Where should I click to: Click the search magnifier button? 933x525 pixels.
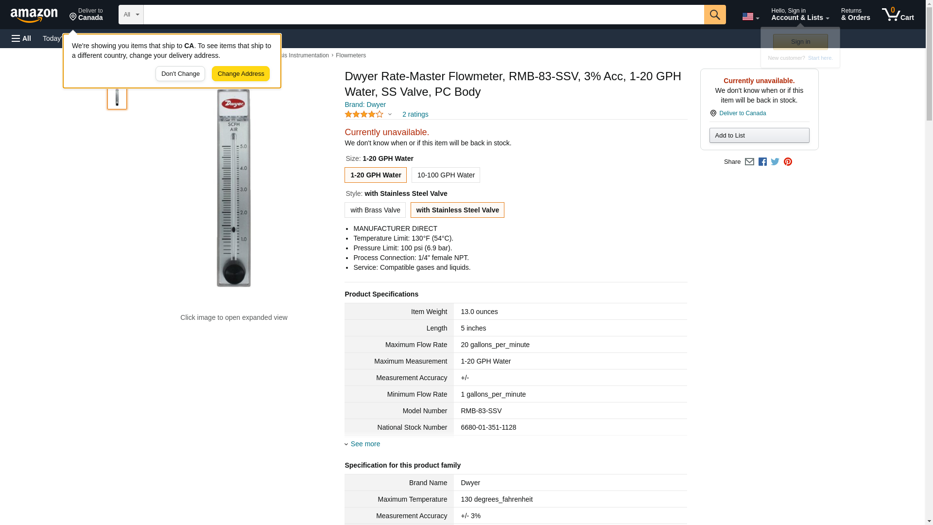click(714, 15)
